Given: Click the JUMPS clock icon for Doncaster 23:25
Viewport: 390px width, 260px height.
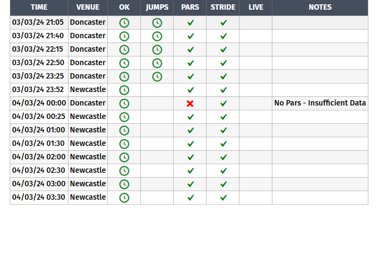Looking at the screenshot, I should point(157,76).
